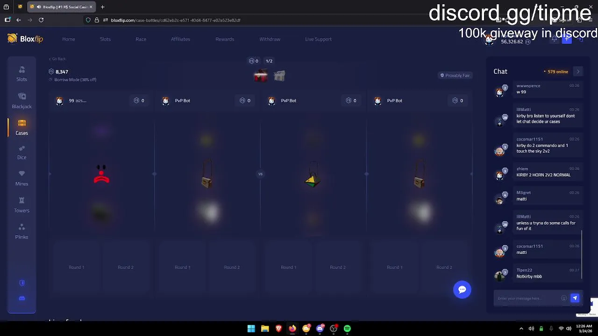Click the blue plus deposit button
Screen dimensions: 598x336
point(567,39)
